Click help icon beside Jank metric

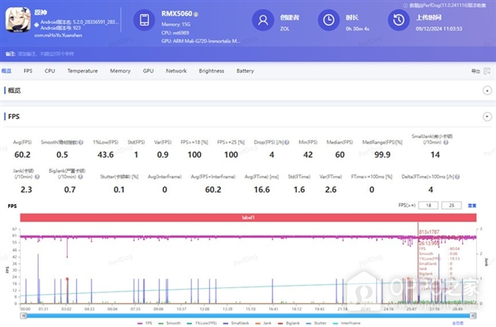tap(37, 177)
